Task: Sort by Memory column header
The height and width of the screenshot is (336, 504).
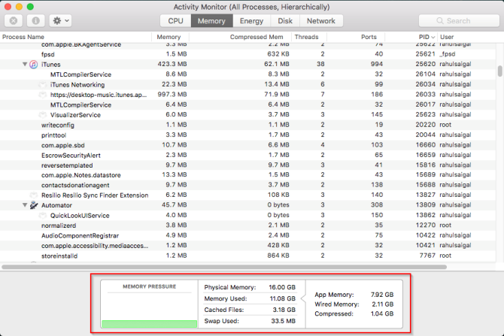Action: point(170,37)
